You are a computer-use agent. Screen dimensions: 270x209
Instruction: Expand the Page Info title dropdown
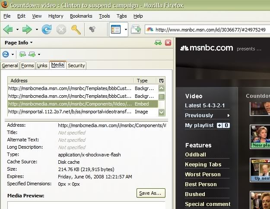click(x=31, y=42)
